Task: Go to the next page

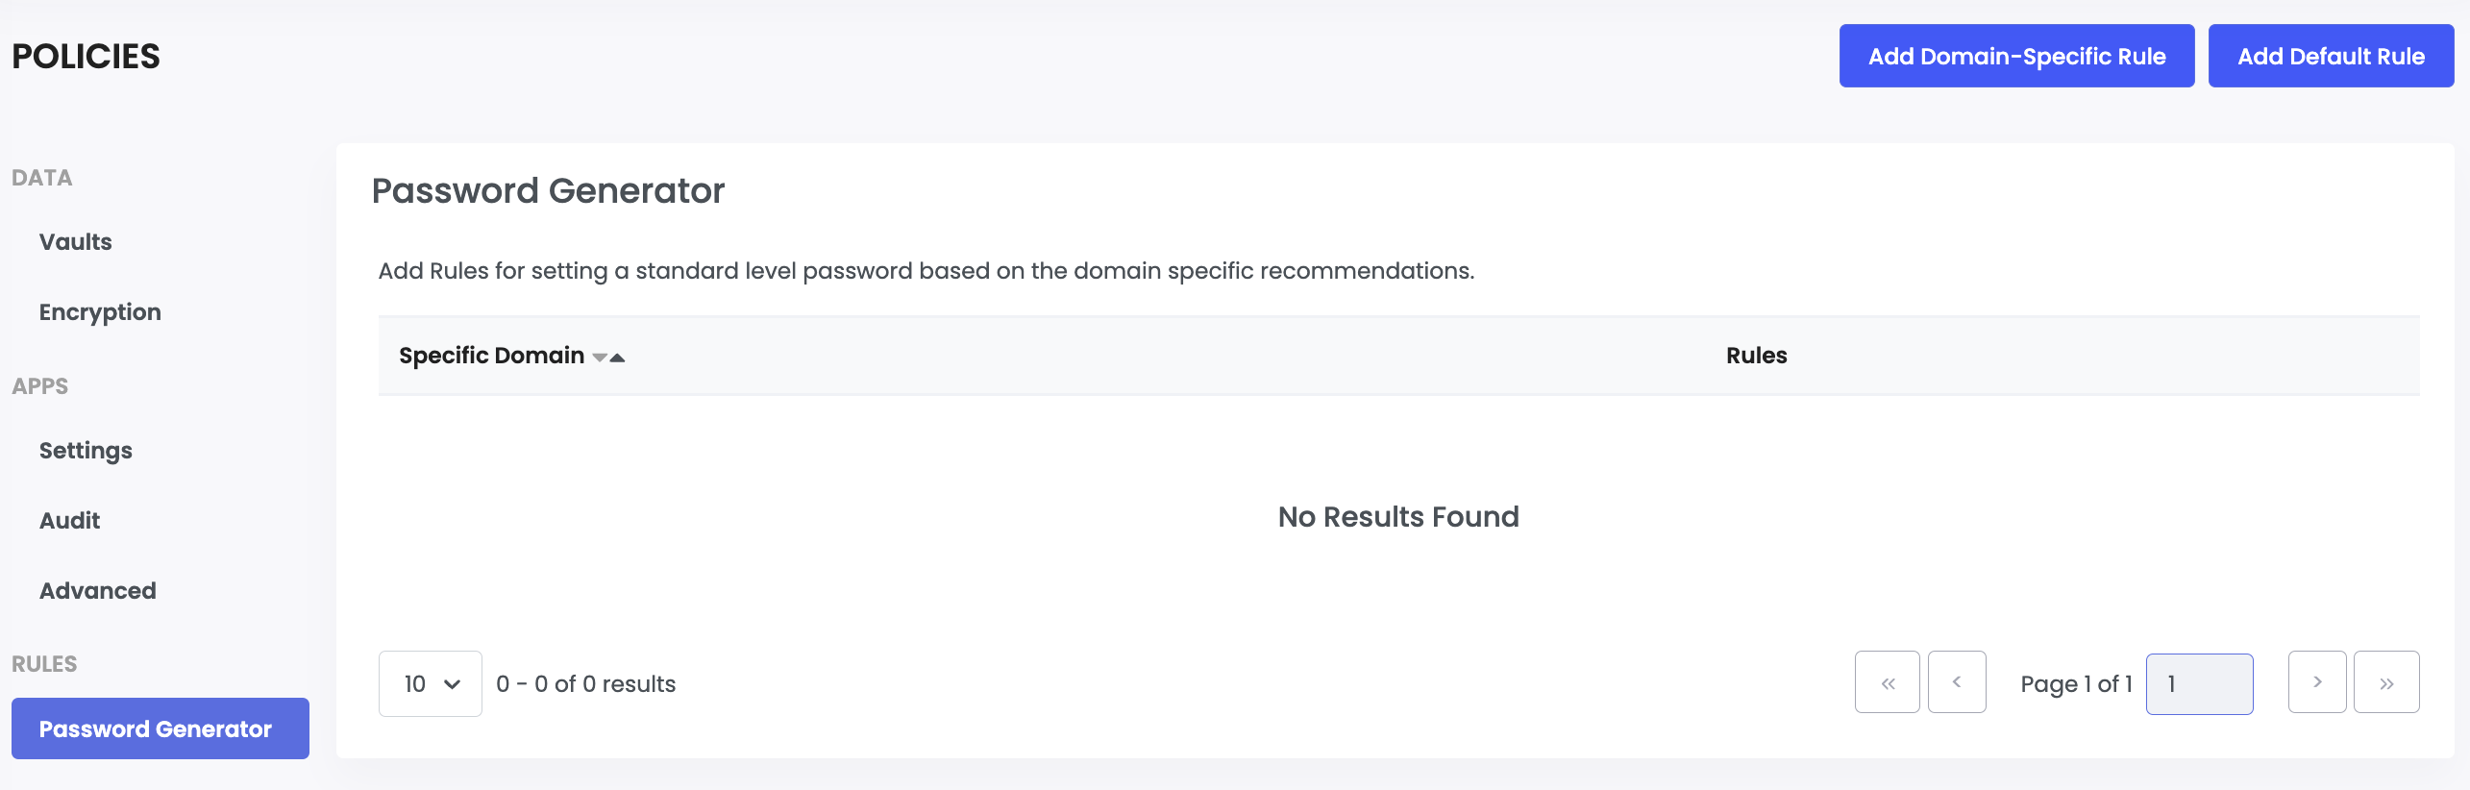Action: pyautogui.click(x=2316, y=682)
